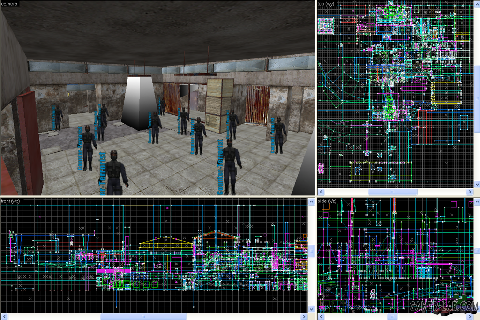The image size is (480, 320).
Task: Click the side view horizontal scrollbar thumb
Action: tap(393, 317)
